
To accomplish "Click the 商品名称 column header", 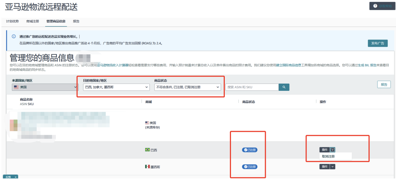I will (26, 99).
